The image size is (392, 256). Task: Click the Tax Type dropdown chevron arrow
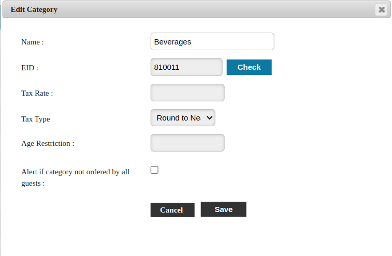pyautogui.click(x=210, y=118)
